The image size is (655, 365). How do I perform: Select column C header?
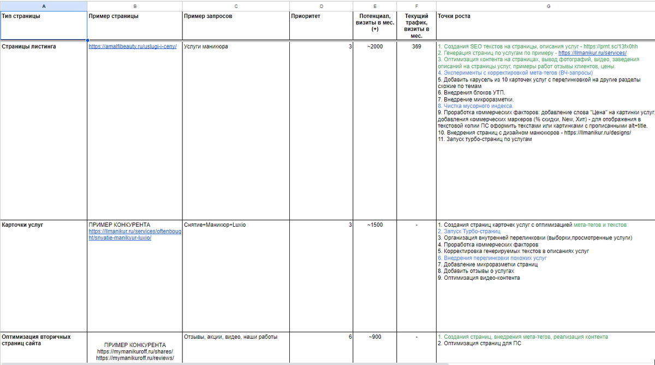[236, 6]
